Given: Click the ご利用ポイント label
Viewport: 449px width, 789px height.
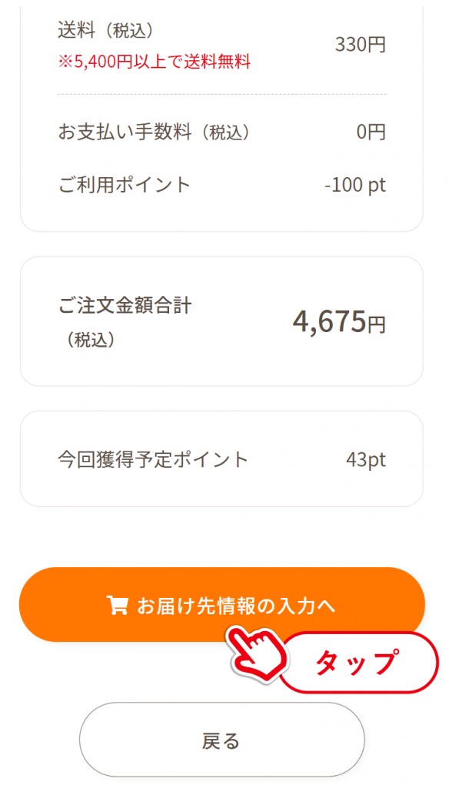Looking at the screenshot, I should tap(125, 185).
